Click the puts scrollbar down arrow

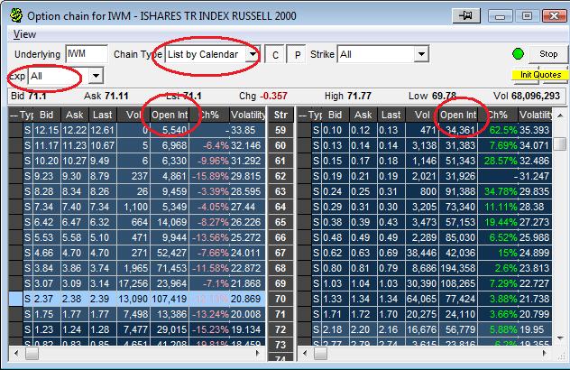561,338
